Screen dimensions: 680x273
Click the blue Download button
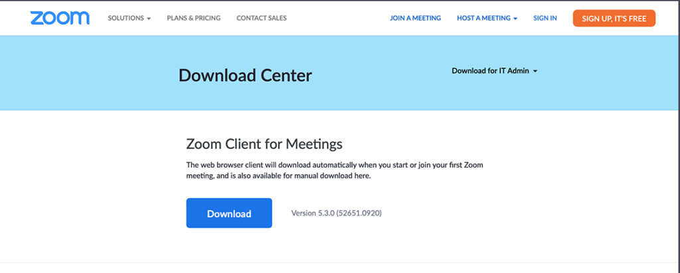[x=229, y=213]
